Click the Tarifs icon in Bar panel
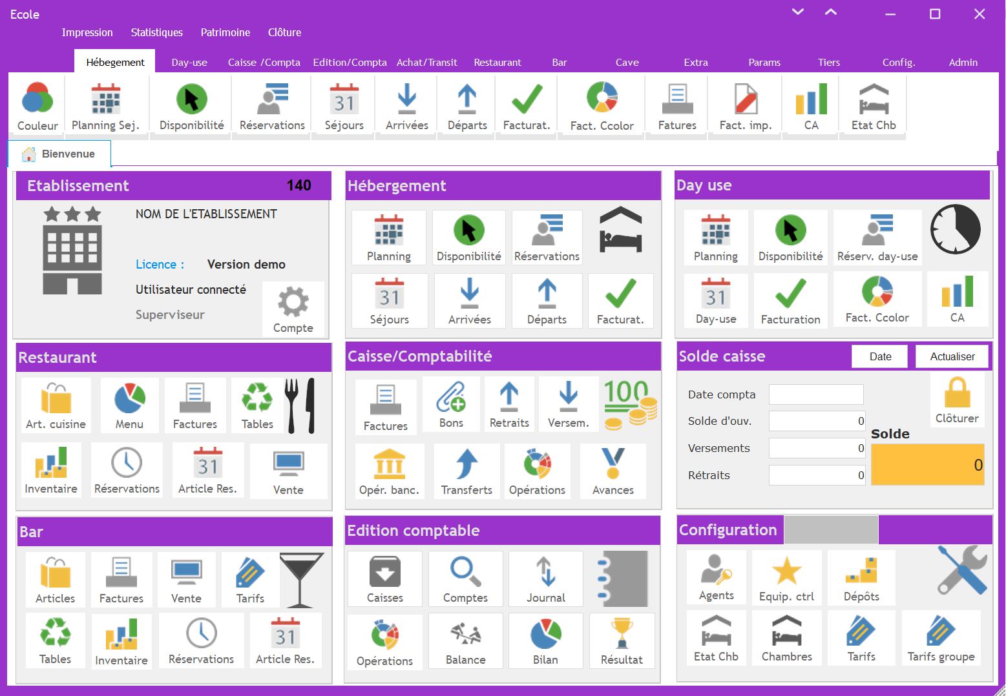 [250, 579]
